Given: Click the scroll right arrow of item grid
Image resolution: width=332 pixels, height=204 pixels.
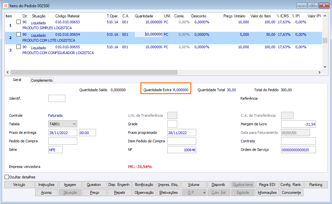Looking at the screenshot, I should pyautogui.click(x=319, y=72).
